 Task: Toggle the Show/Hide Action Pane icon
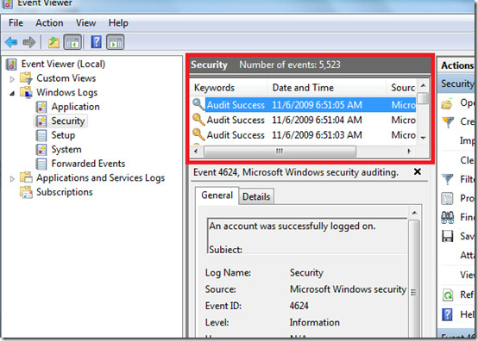tap(116, 42)
